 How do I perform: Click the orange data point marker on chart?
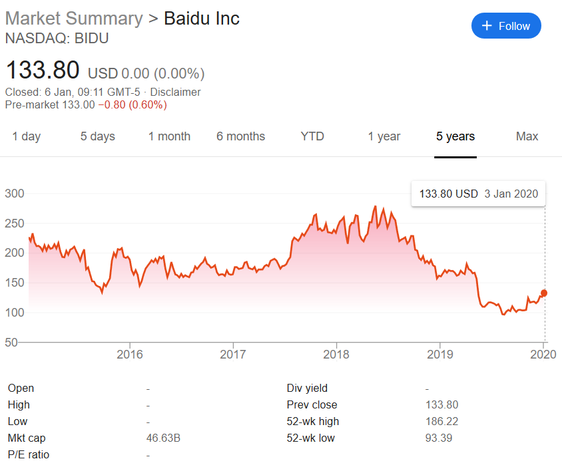tap(544, 293)
